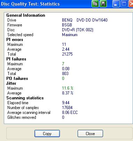Click selected speed value Maximum
The width and height of the screenshot is (133, 141).
point(70,35)
